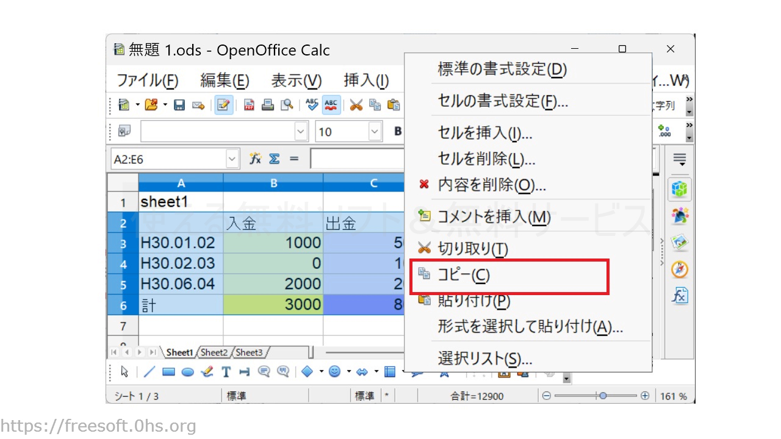Open the sidebar Navigator compass icon

679,269
